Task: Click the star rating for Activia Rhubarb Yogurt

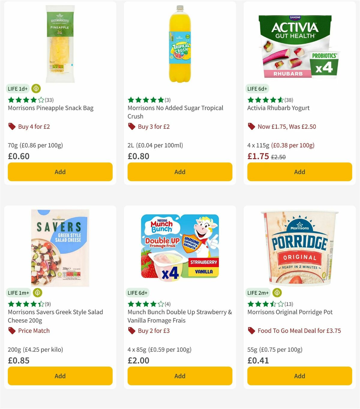Action: (x=264, y=100)
